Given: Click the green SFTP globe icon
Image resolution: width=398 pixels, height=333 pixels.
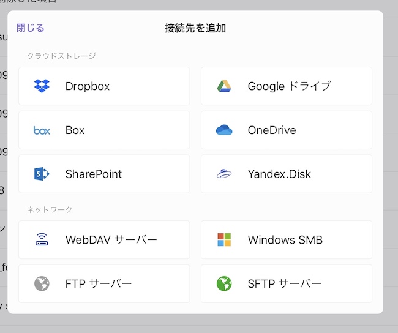Looking at the screenshot, I should (224, 283).
